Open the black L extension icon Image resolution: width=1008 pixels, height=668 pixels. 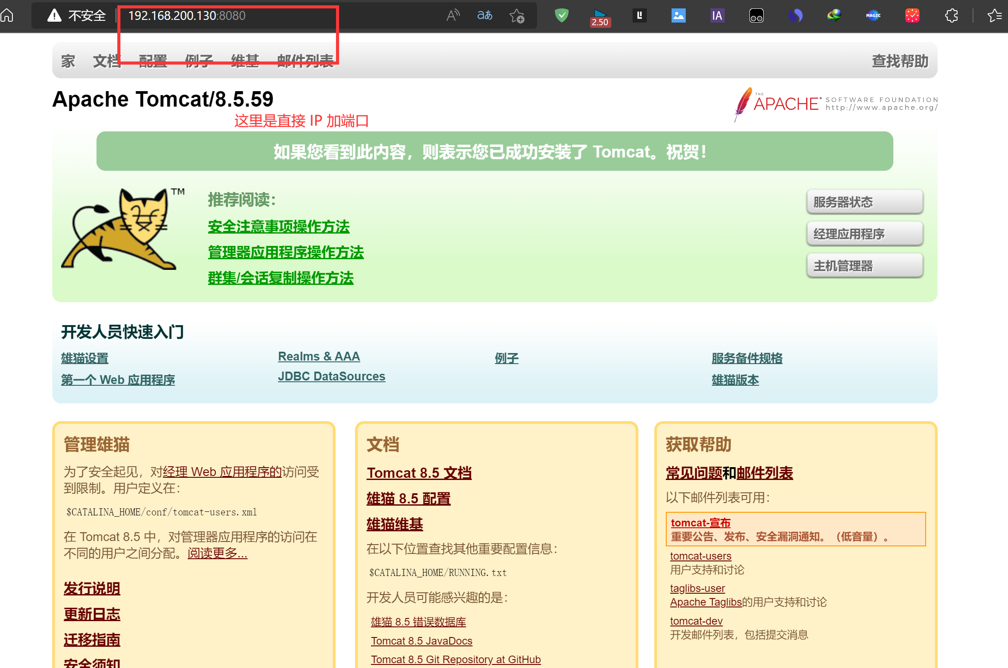[640, 15]
